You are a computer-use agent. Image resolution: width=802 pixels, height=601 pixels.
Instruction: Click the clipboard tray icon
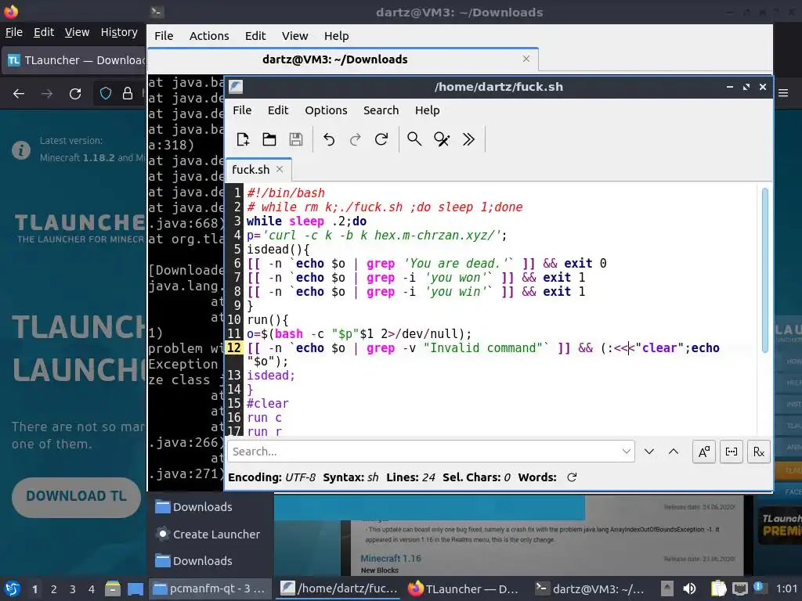[x=718, y=588]
